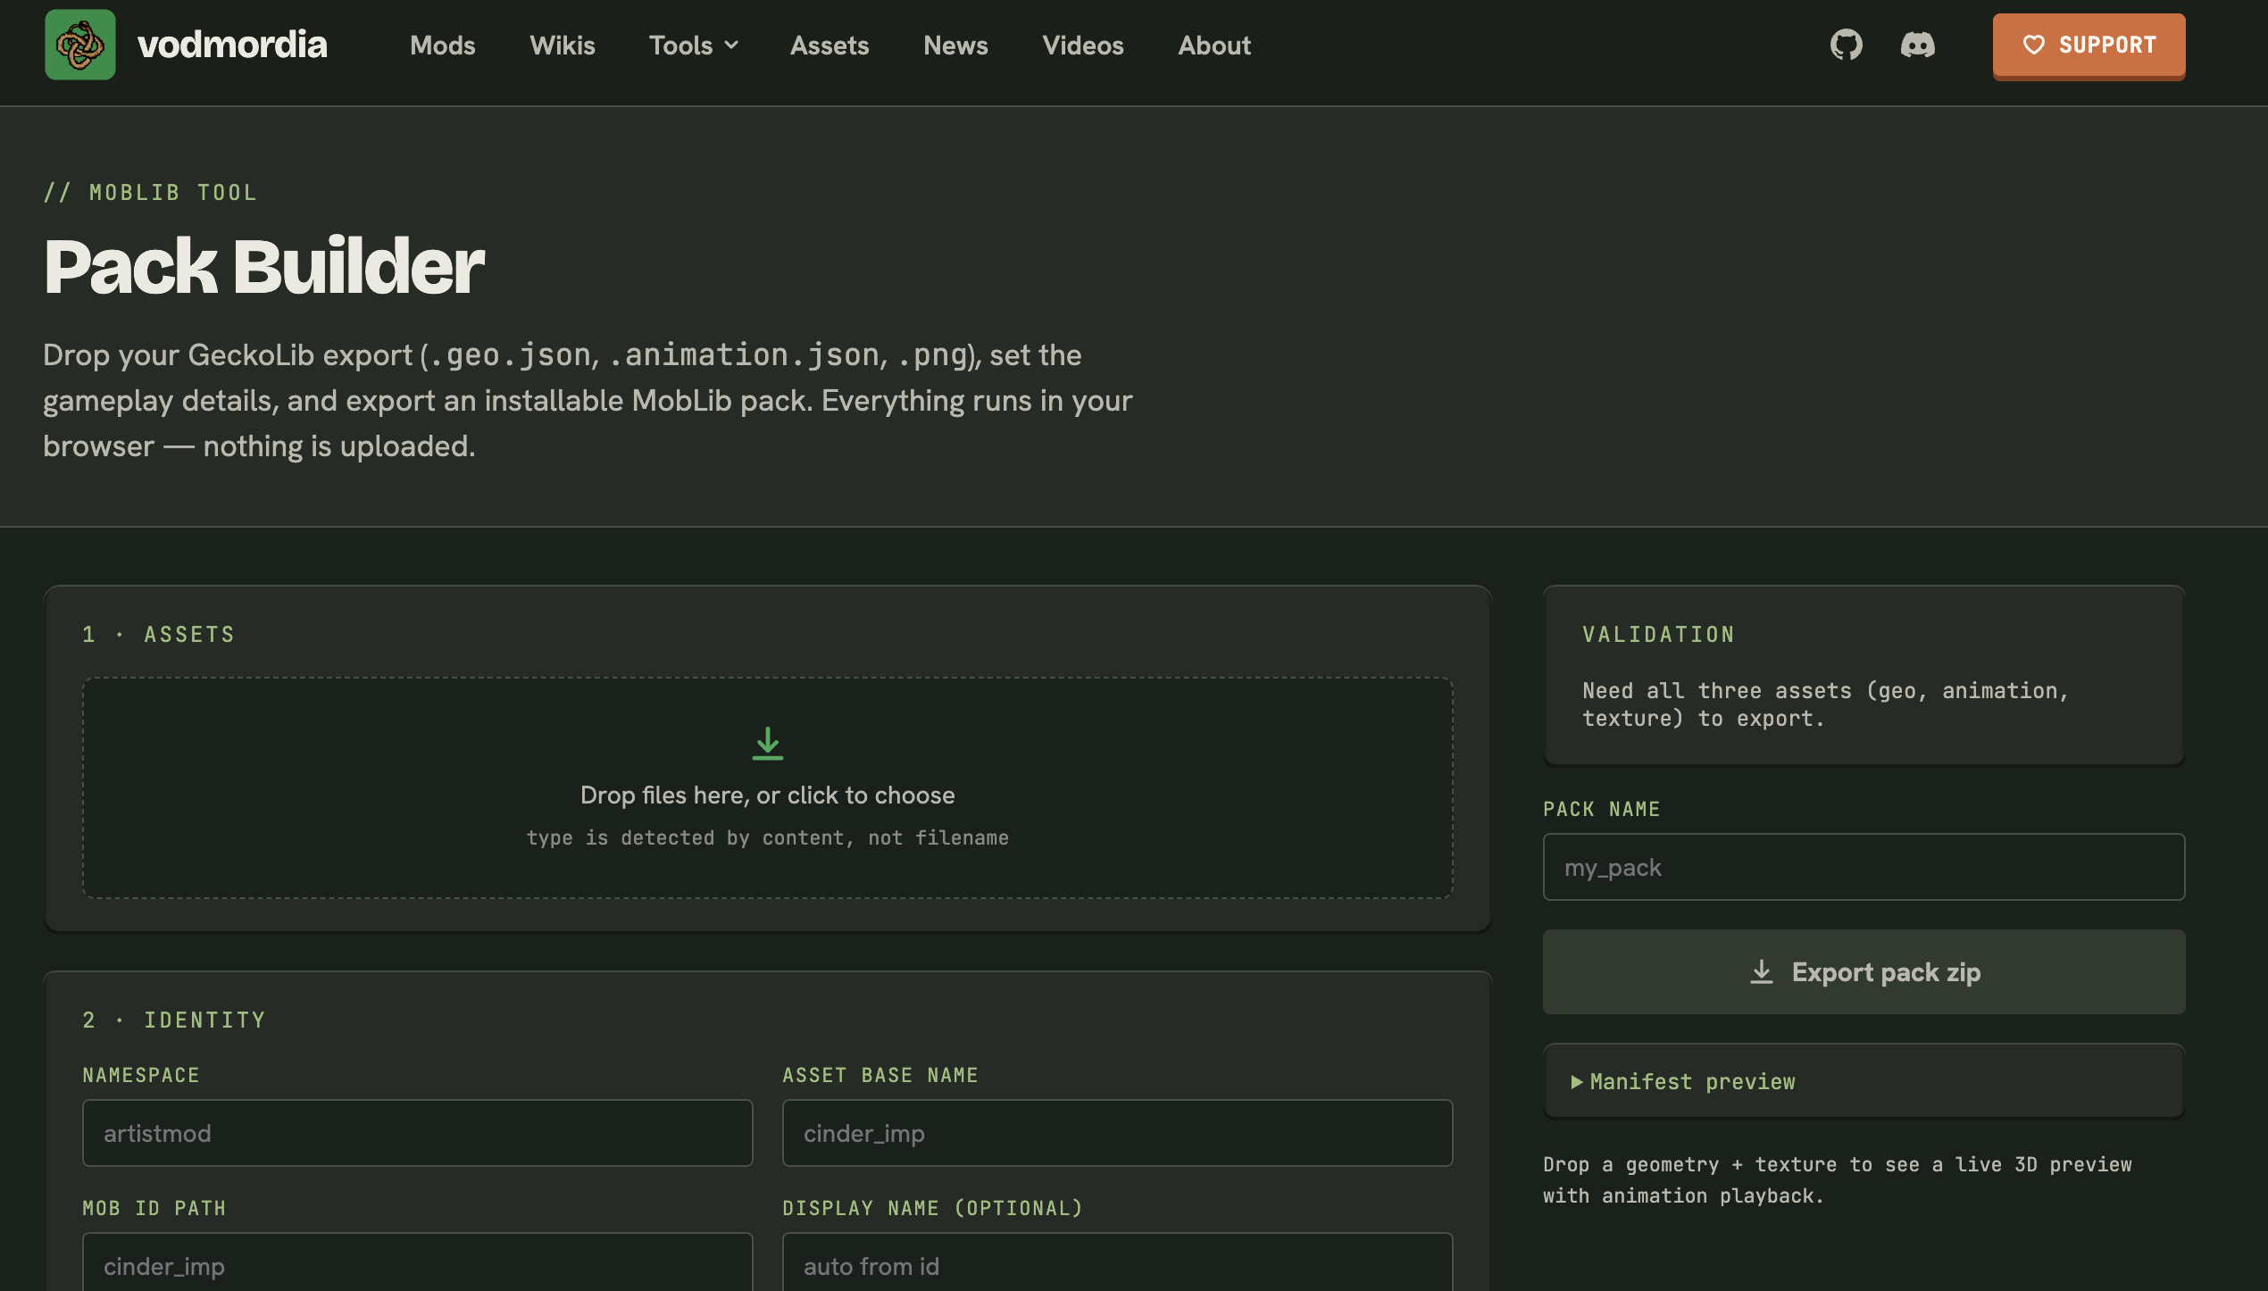
Task: Click the '// MOBLIB TOOL' label
Action: [x=150, y=192]
